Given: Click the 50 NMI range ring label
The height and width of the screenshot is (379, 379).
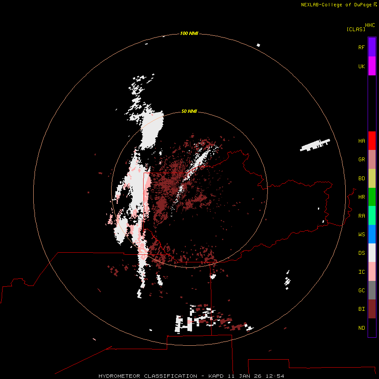Looking at the screenshot, I should coord(189,111).
